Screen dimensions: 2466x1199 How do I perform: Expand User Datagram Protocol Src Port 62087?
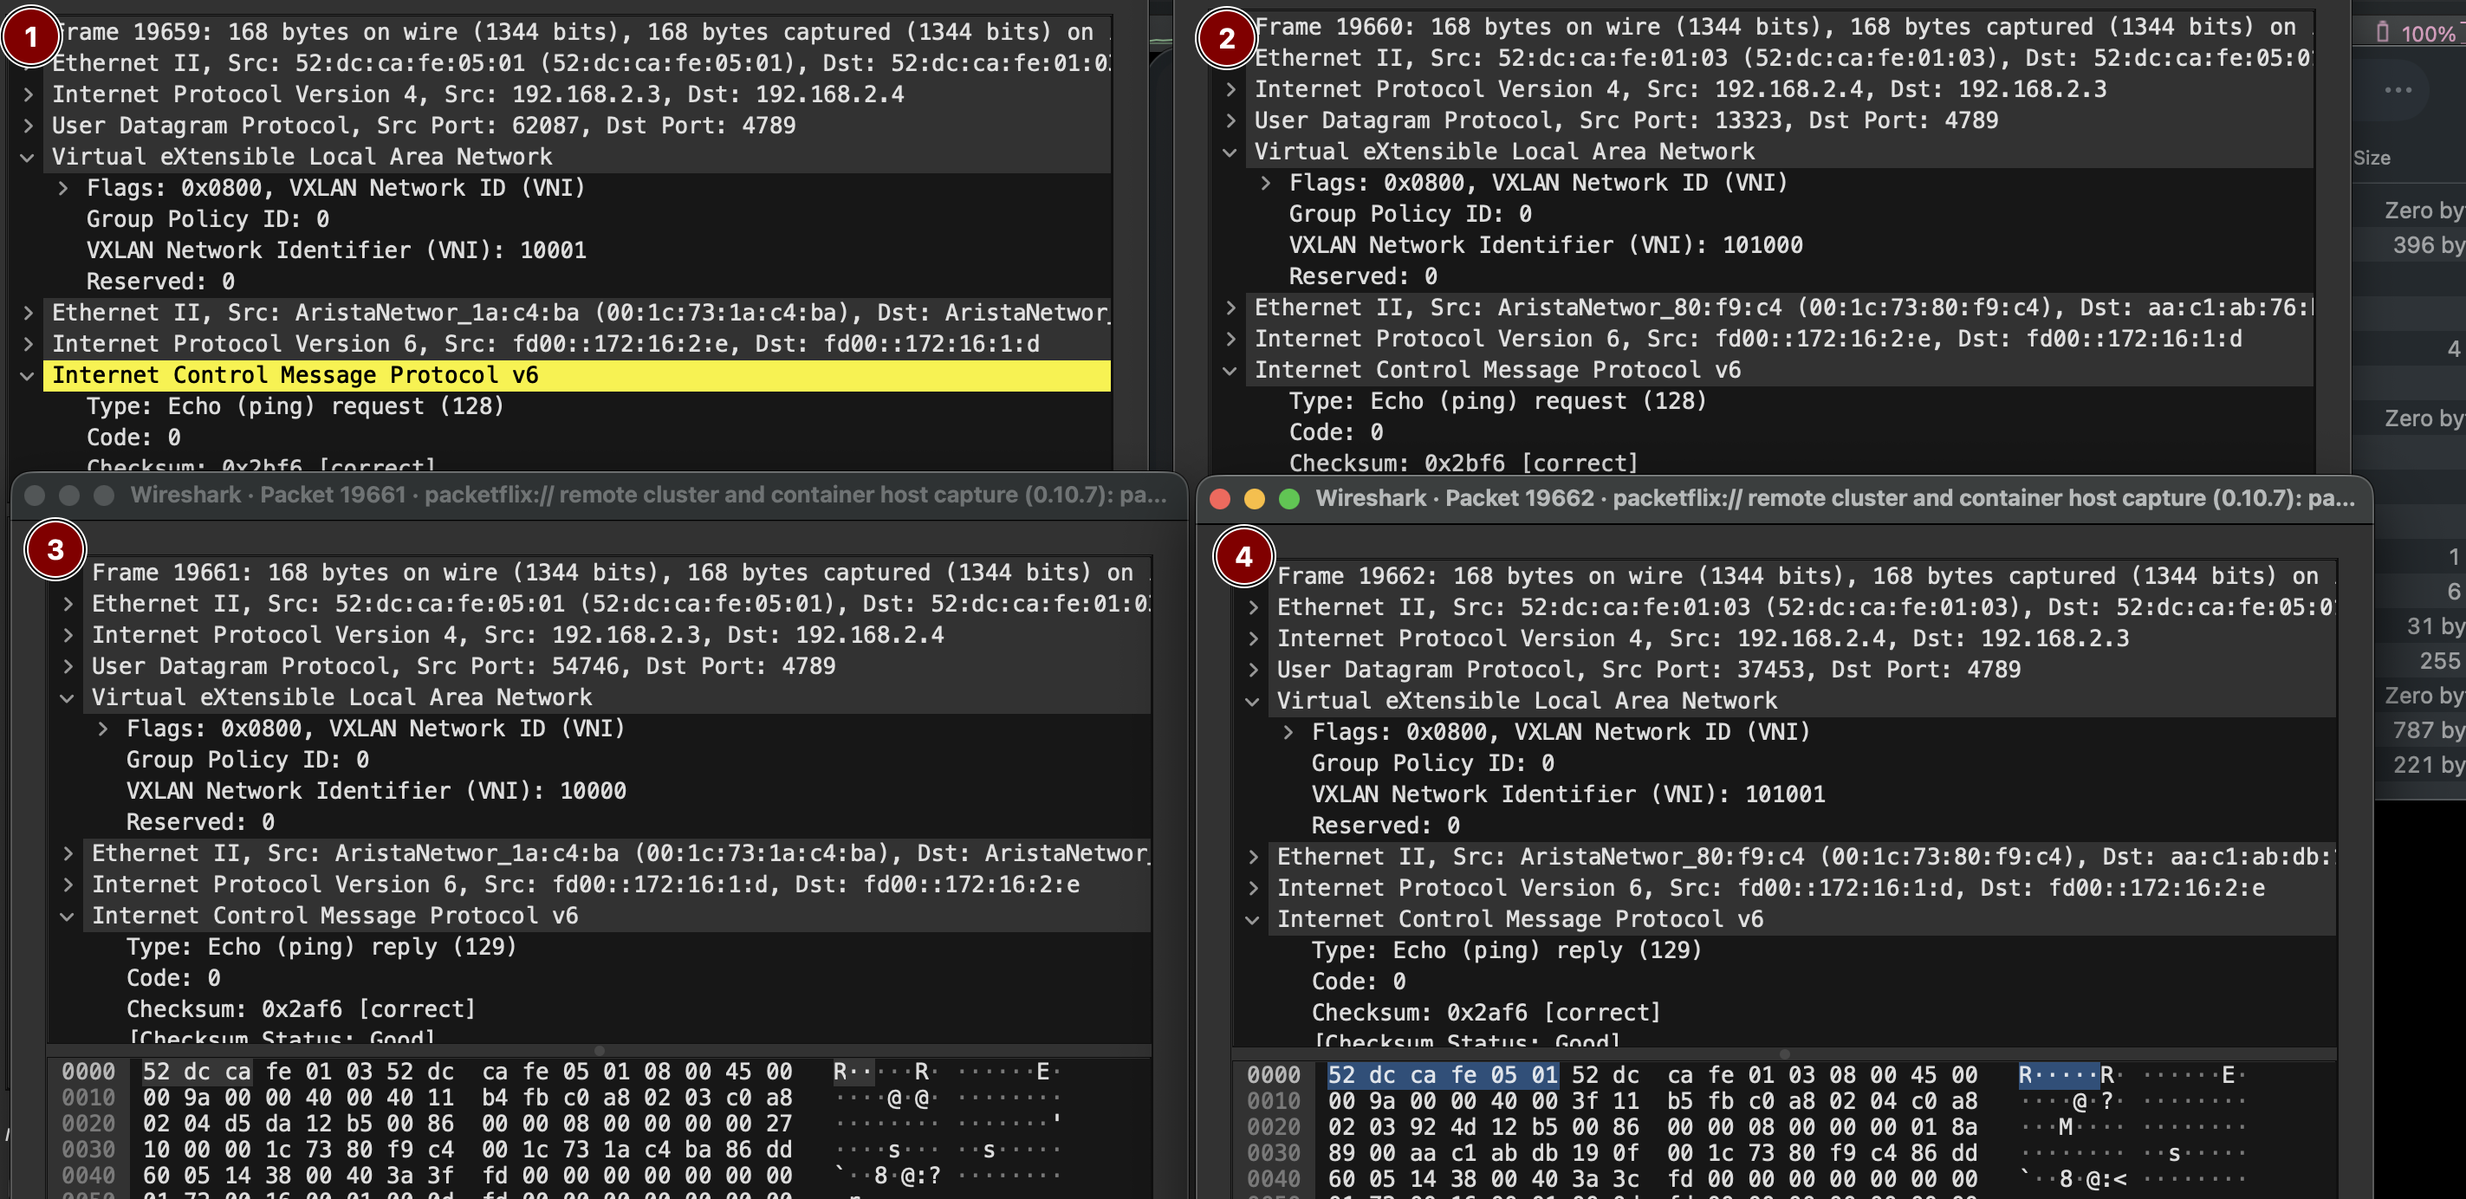tap(28, 126)
